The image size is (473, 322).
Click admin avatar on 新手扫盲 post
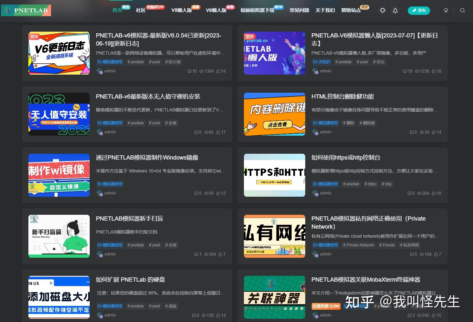click(x=99, y=254)
